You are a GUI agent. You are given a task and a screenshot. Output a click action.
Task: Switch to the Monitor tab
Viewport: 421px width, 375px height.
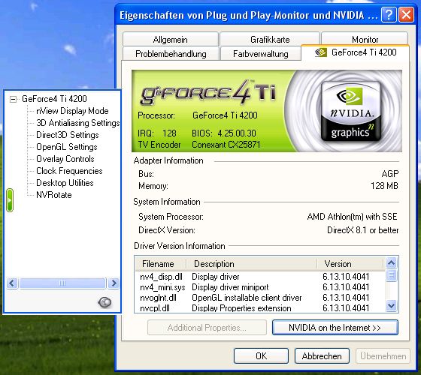click(365, 38)
